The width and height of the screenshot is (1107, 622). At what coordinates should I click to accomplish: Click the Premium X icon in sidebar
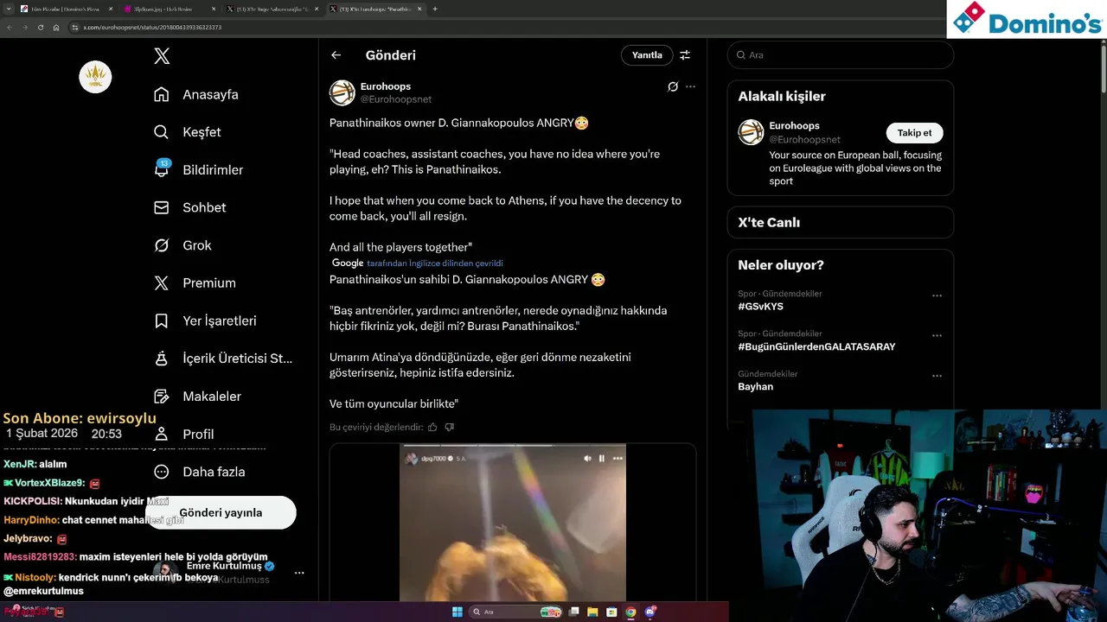tap(162, 283)
